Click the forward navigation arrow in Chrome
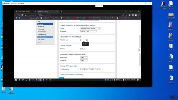Image resolution: width=178 pixels, height=100 pixels. 19,15
